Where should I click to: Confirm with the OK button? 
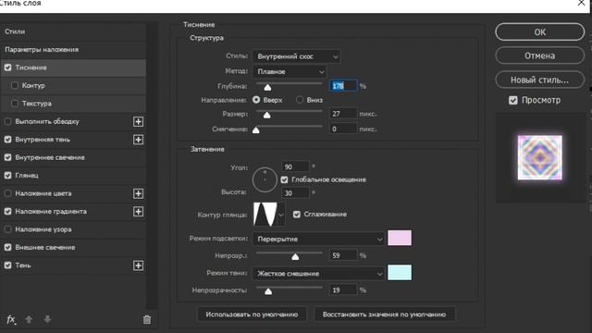[x=540, y=32]
